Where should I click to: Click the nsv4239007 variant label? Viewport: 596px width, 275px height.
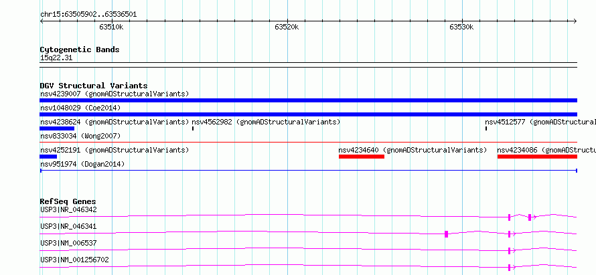click(115, 94)
